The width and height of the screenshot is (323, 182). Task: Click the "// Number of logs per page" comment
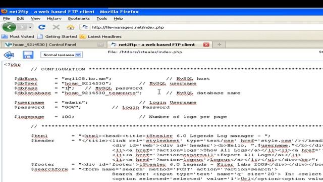pos(183,117)
